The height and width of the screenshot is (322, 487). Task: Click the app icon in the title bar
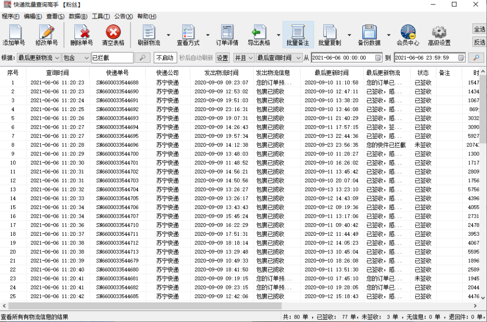tap(7, 4)
